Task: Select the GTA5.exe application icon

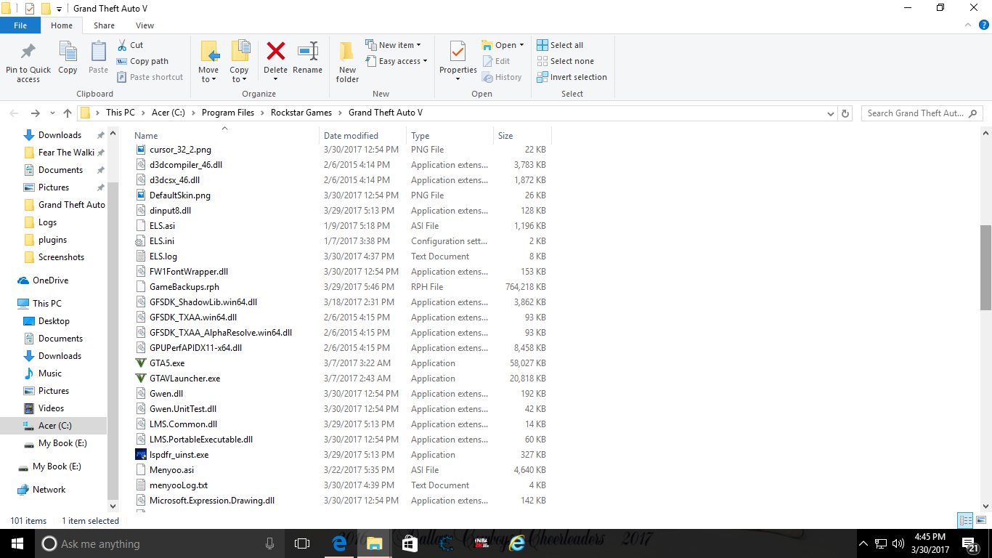Action: coord(141,363)
